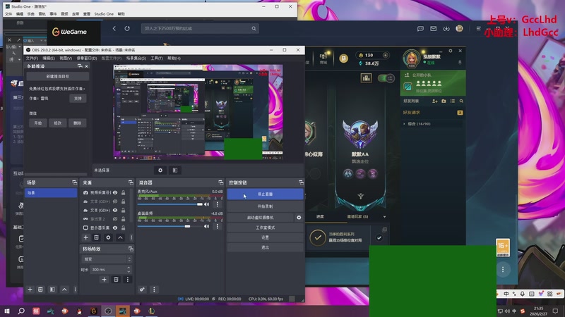Open WeGame downloads icon
565x317 pixels.
(x=446, y=28)
